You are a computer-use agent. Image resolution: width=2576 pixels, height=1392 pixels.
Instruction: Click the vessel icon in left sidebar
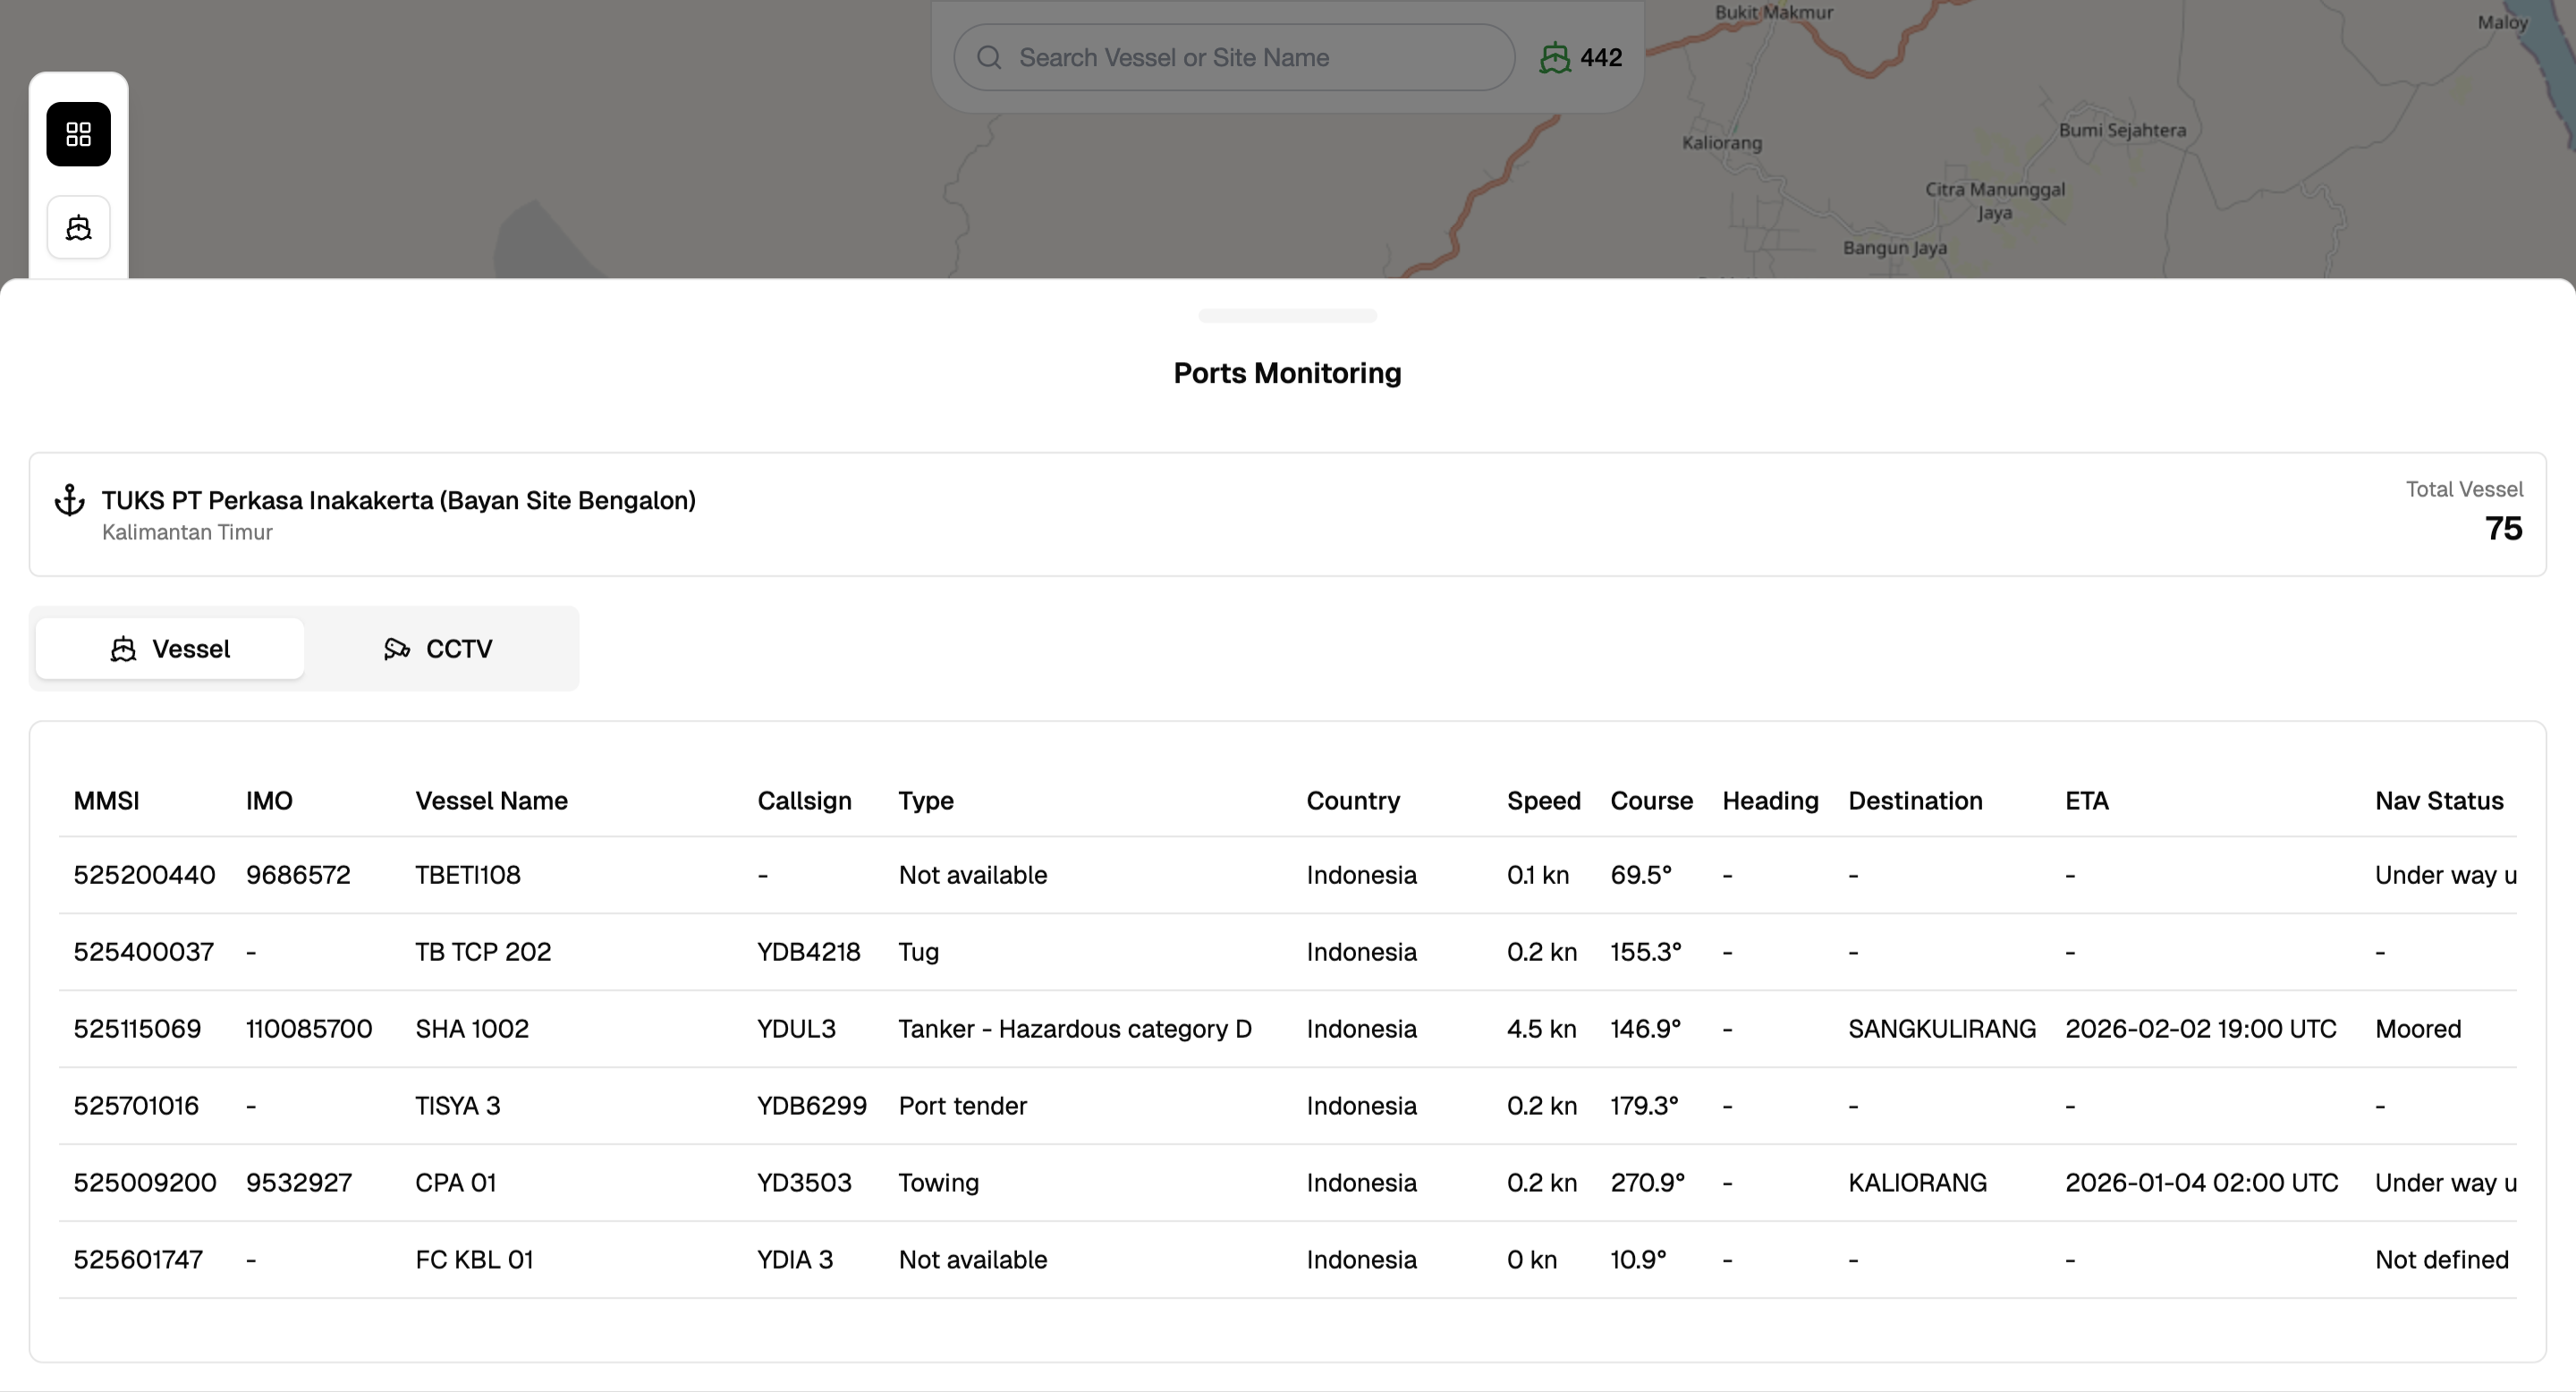(x=78, y=228)
